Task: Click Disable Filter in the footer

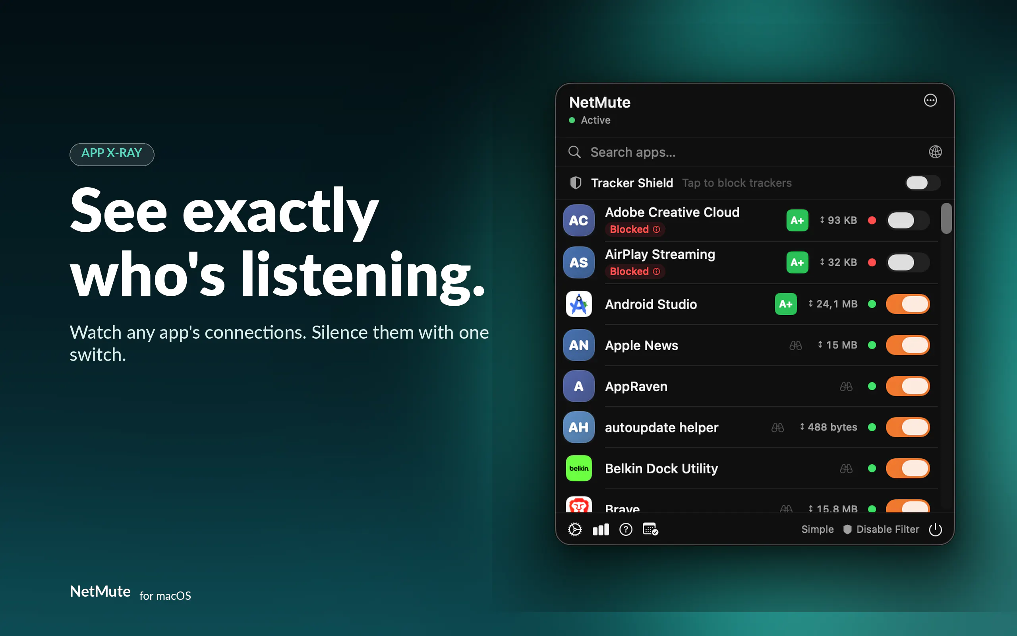Action: 881,529
